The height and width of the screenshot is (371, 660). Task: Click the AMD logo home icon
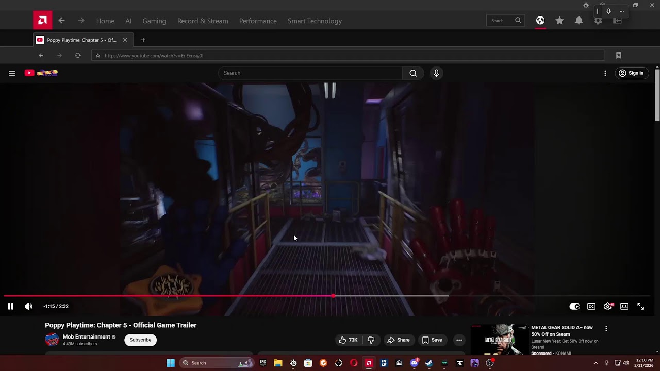pos(42,21)
